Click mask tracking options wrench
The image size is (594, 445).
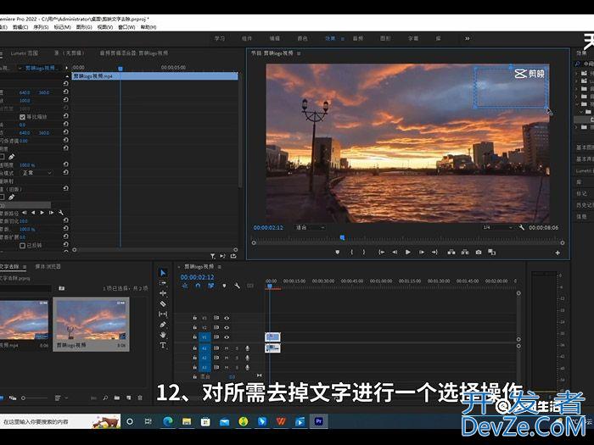click(60, 213)
